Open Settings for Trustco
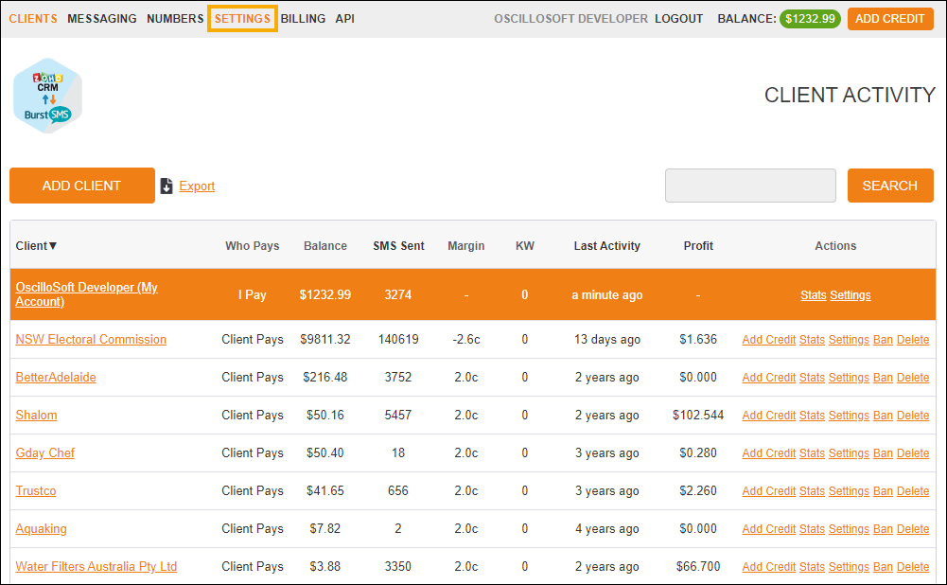The height and width of the screenshot is (585, 947). coord(849,491)
